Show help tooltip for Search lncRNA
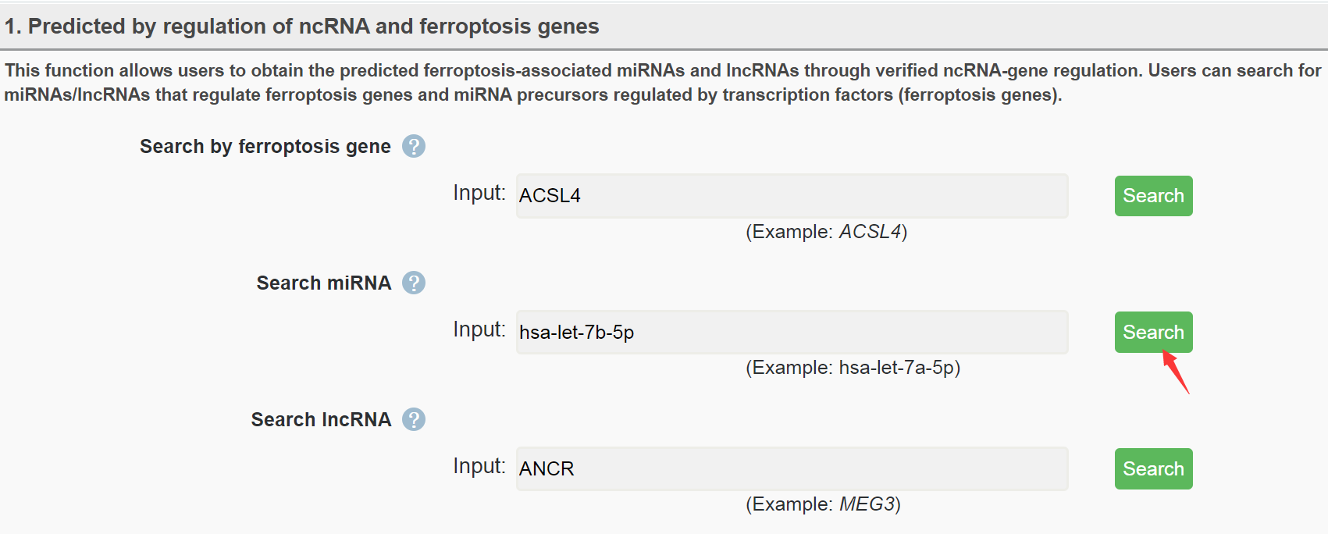The image size is (1328, 534). (x=414, y=419)
